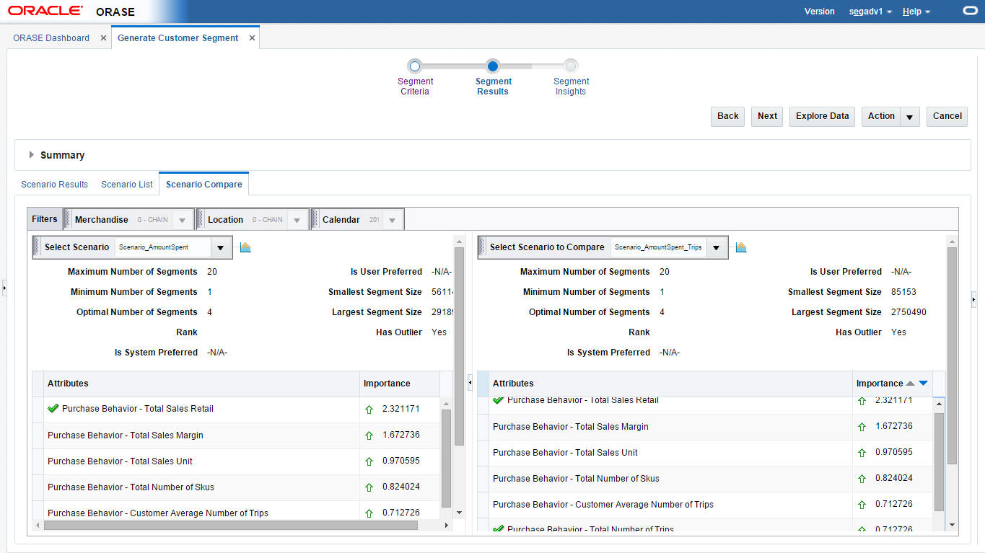Click the Cancel button
985x553 pixels.
[x=947, y=117]
